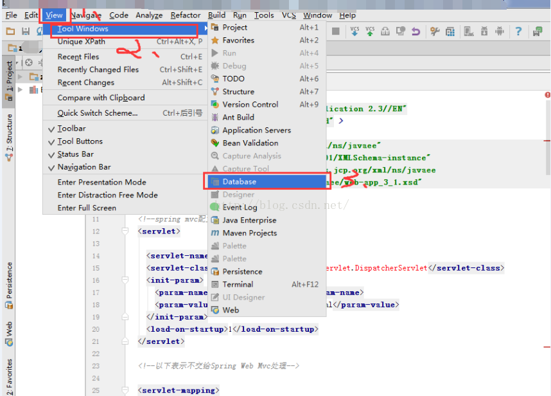Click the VCS Update Project icon

tap(354, 32)
